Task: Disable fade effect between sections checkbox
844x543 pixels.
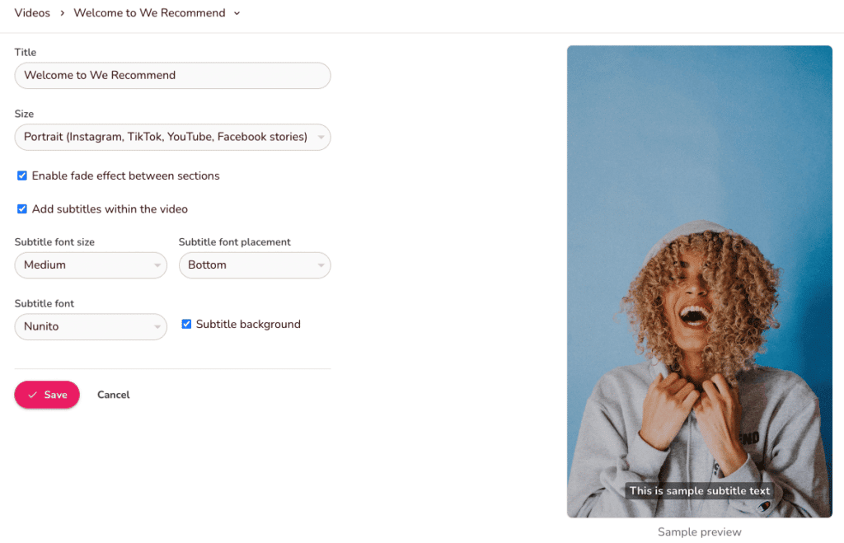Action: pyautogui.click(x=22, y=176)
